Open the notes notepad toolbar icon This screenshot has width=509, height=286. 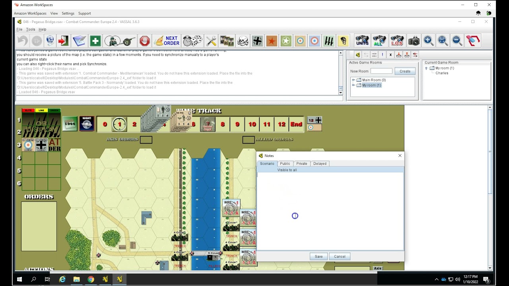79,41
